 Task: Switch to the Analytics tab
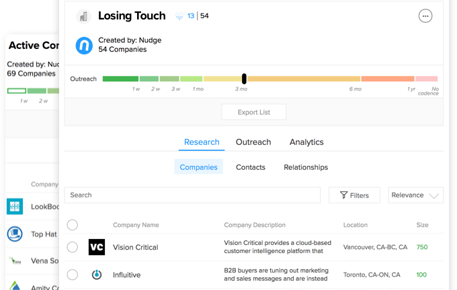(306, 142)
